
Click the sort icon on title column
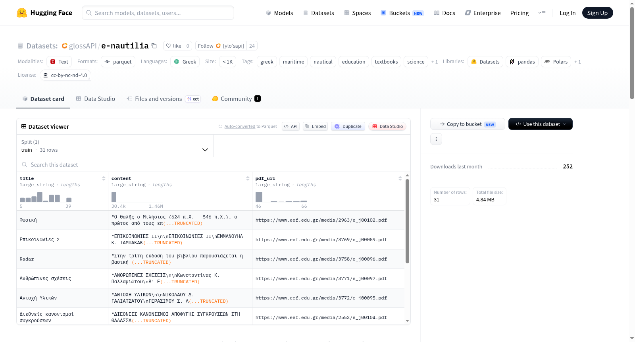pos(104,178)
